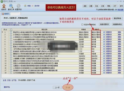Check the checkbox for row 1

11,32
